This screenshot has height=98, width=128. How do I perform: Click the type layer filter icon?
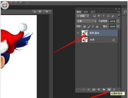104,16
